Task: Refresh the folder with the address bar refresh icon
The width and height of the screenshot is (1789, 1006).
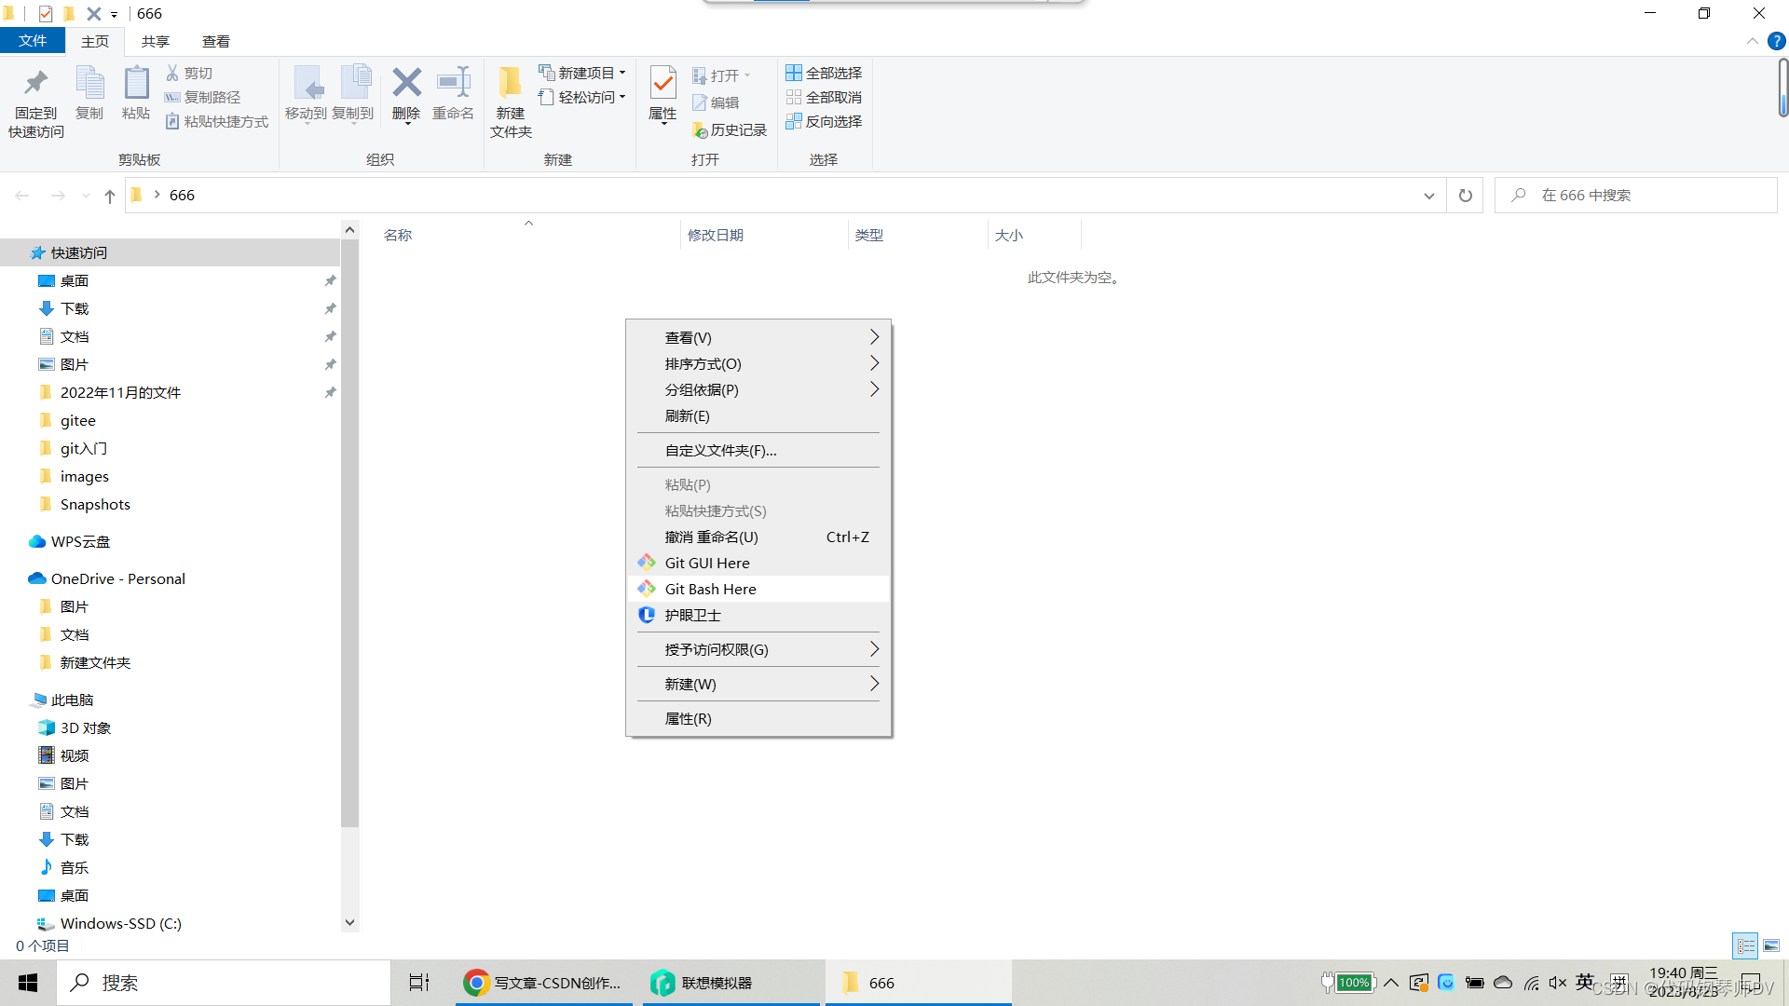Action: pos(1465,195)
